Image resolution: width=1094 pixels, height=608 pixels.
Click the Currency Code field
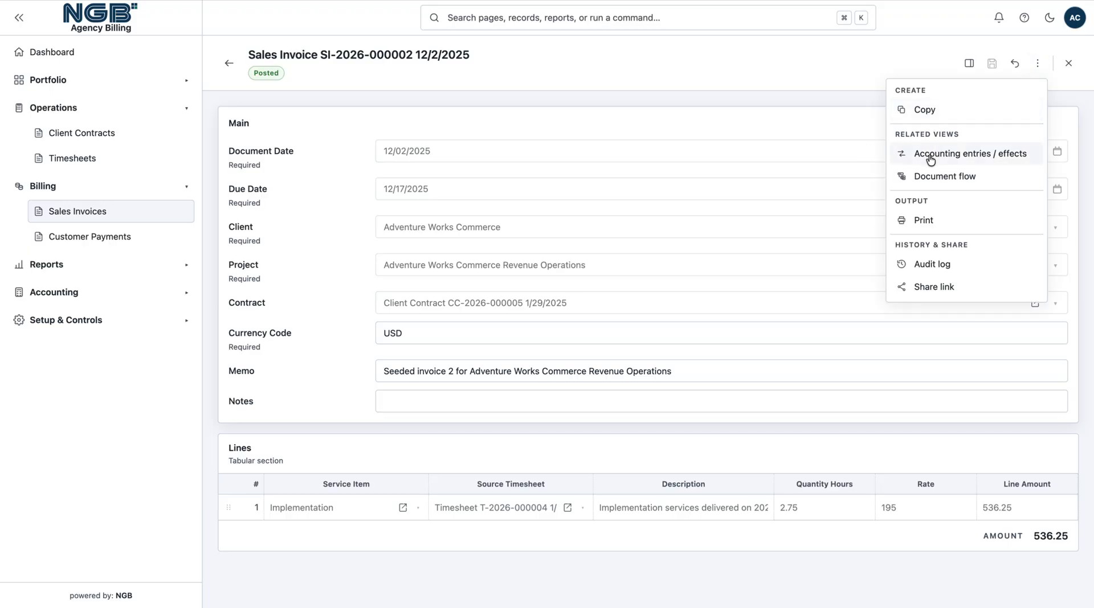721,333
